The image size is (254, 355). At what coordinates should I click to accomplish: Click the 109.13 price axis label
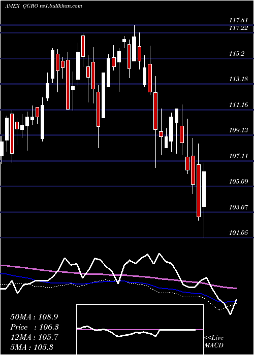(238, 130)
